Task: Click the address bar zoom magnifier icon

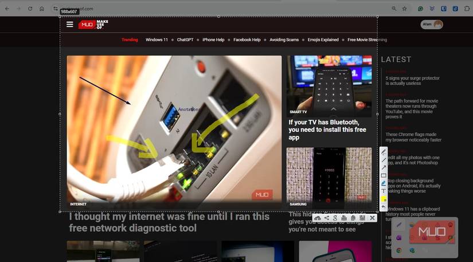Action: coord(394,9)
